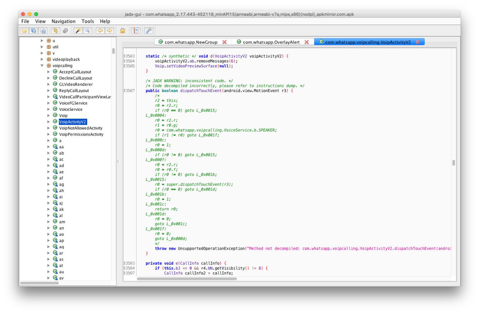Expand the VoipActivityV2 class arrow
Image resolution: width=479 pixels, height=313 pixels.
point(48,122)
